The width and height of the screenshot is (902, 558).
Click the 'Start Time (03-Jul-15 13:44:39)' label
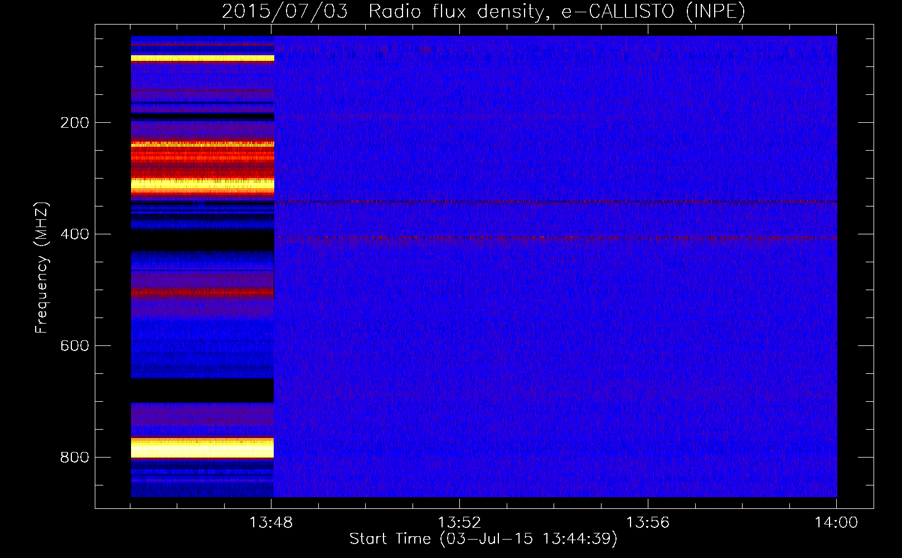click(483, 539)
